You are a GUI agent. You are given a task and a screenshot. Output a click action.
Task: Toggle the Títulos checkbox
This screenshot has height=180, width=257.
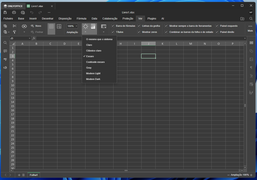[113, 32]
